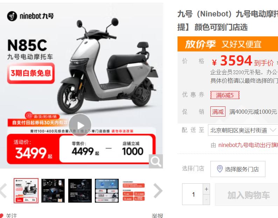Image resolution: width=278 pixels, height=218 pixels.
Task: Select the fifth red steps thumbnail
Action: pos(134,191)
